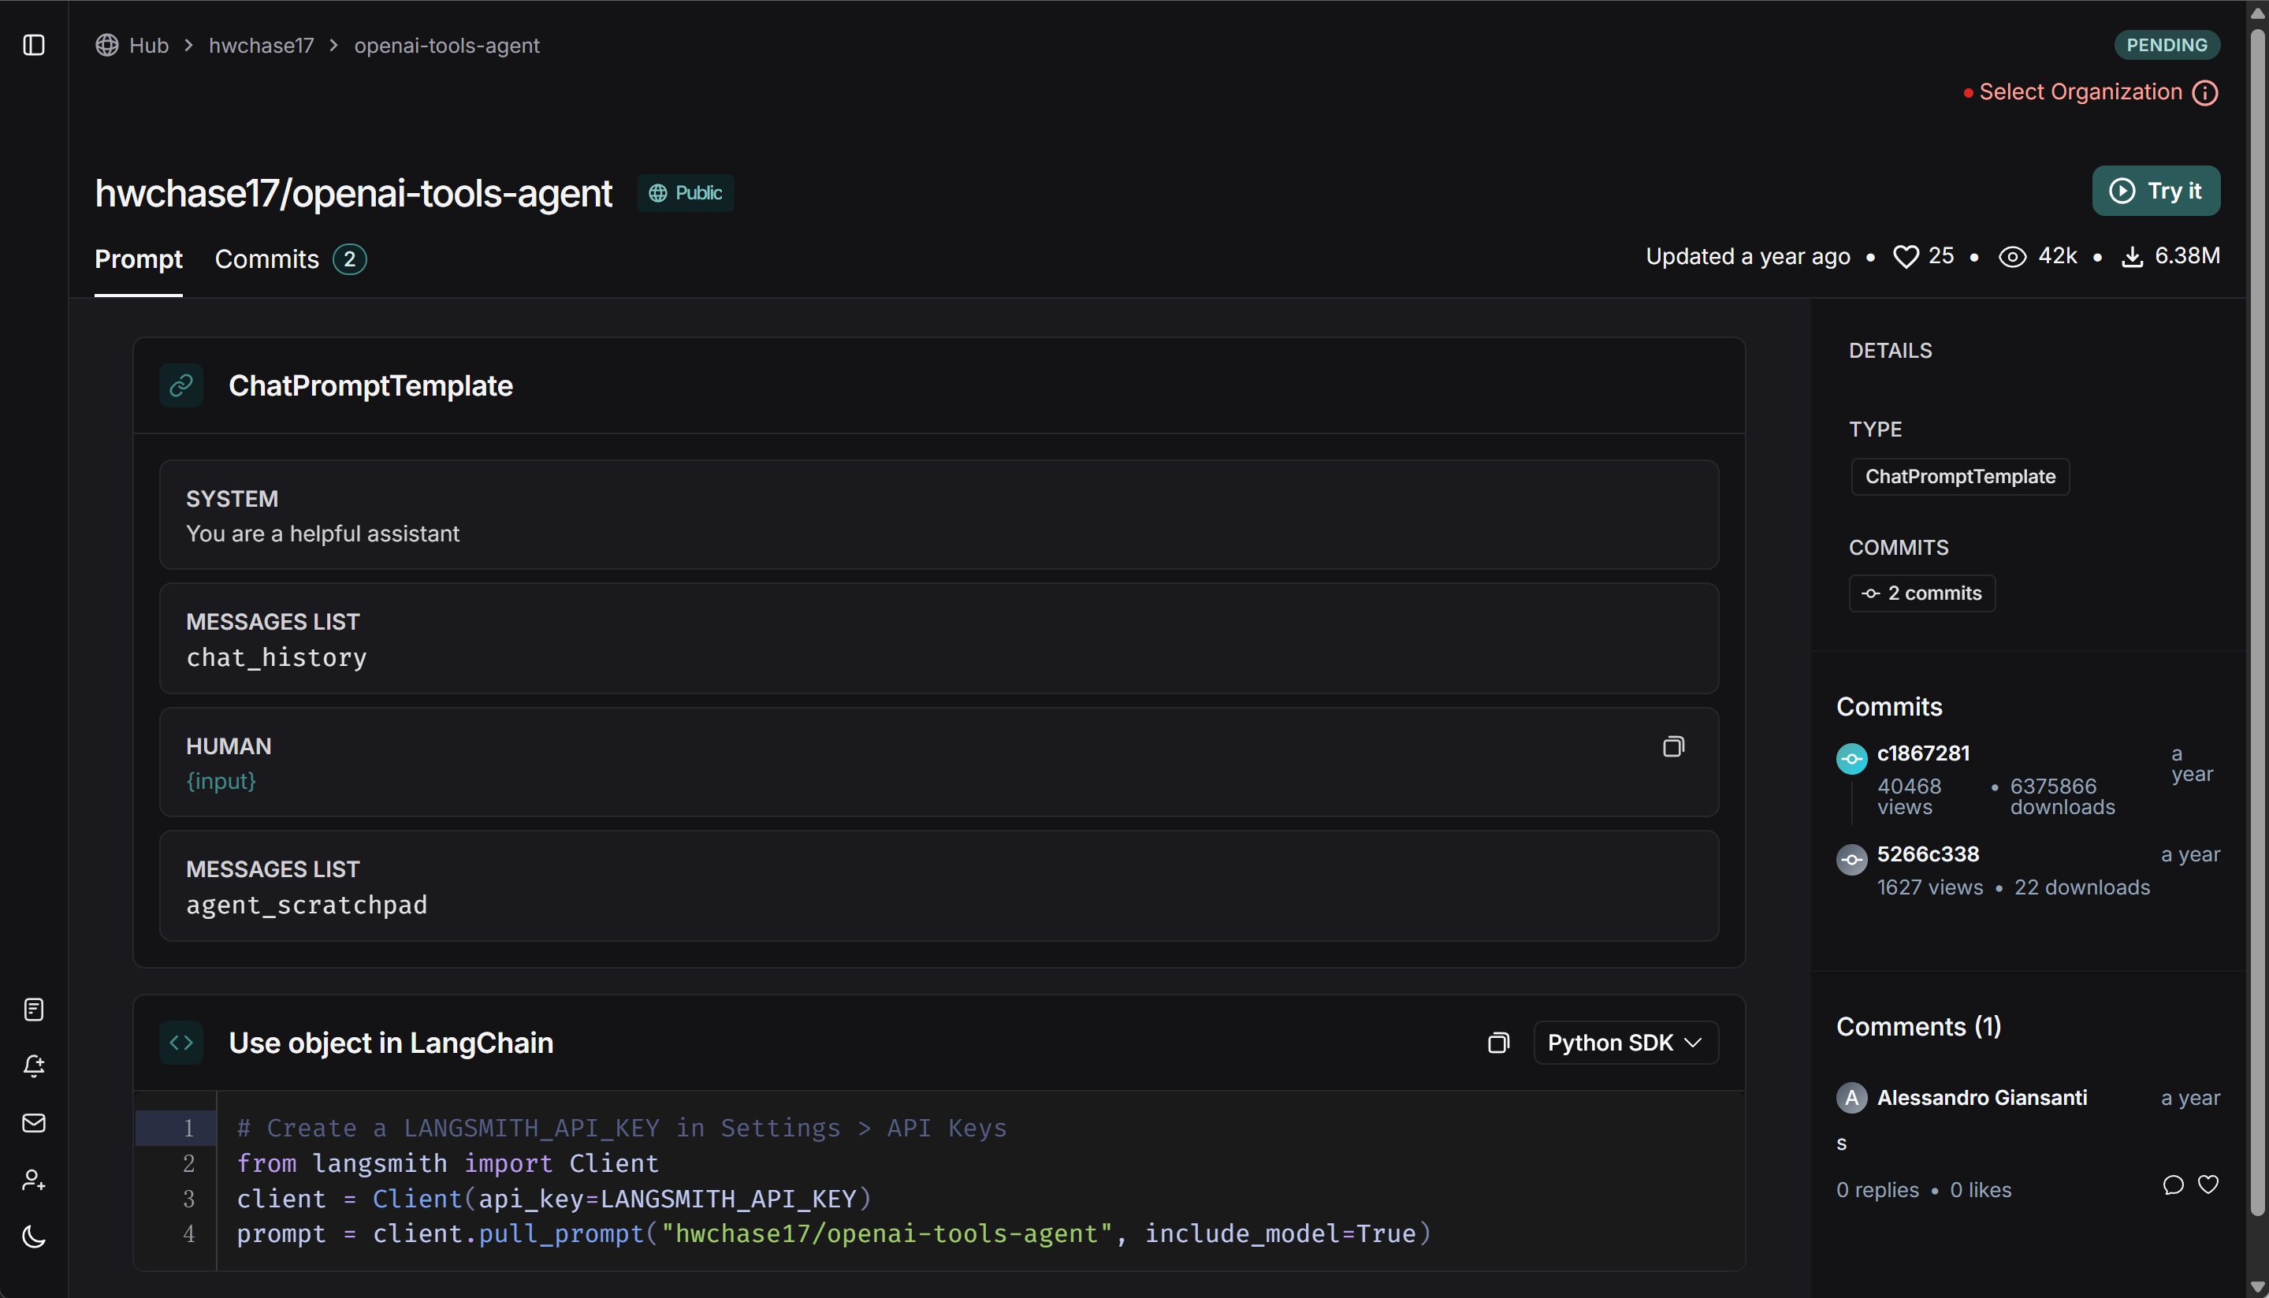
Task: Click the ChatPromptTemplate link icon
Action: pyautogui.click(x=182, y=386)
